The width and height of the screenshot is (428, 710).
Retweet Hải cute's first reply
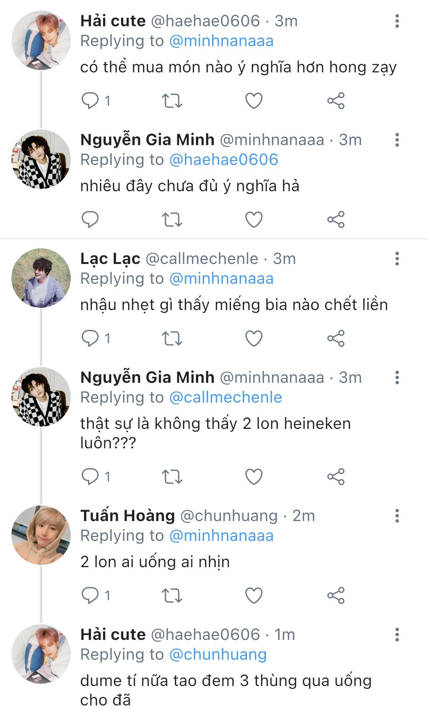click(x=172, y=101)
